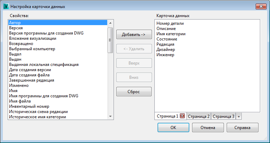Image resolution: width=270 pixels, height=143 pixels.
Task: Close Страница 1 tab with red X icon
Action: 182,116
